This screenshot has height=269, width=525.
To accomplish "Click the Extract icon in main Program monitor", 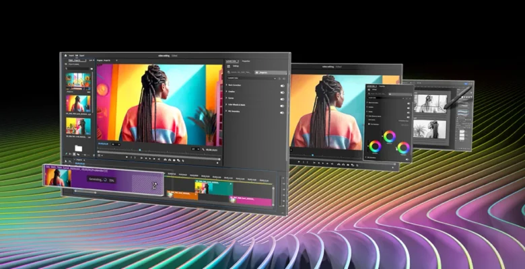I will coord(170,159).
